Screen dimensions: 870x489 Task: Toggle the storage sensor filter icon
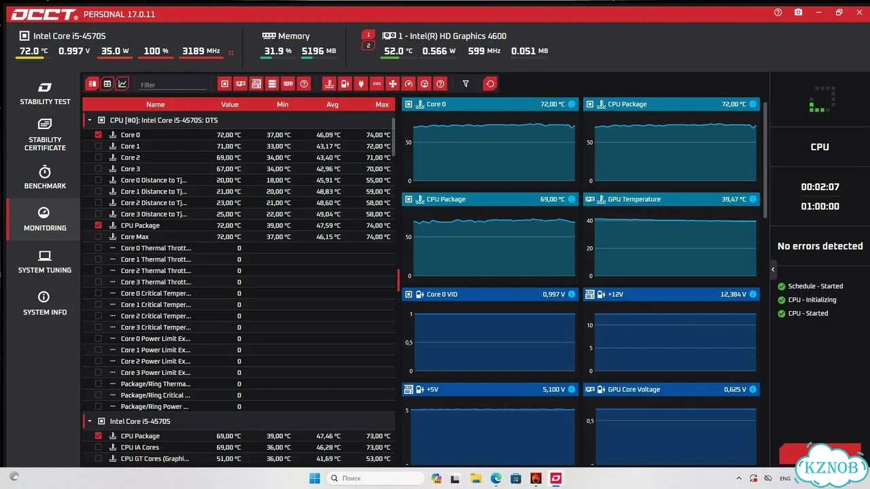pyautogui.click(x=272, y=84)
